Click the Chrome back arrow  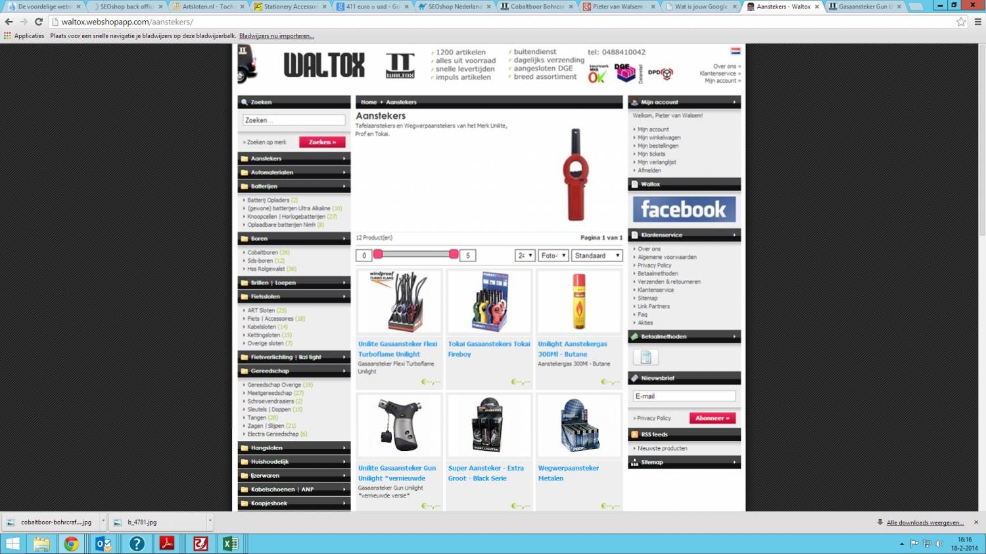[9, 22]
